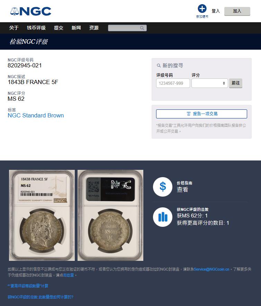The image size is (261, 306).
Task: Click the 前往 go button
Action: coord(235,83)
